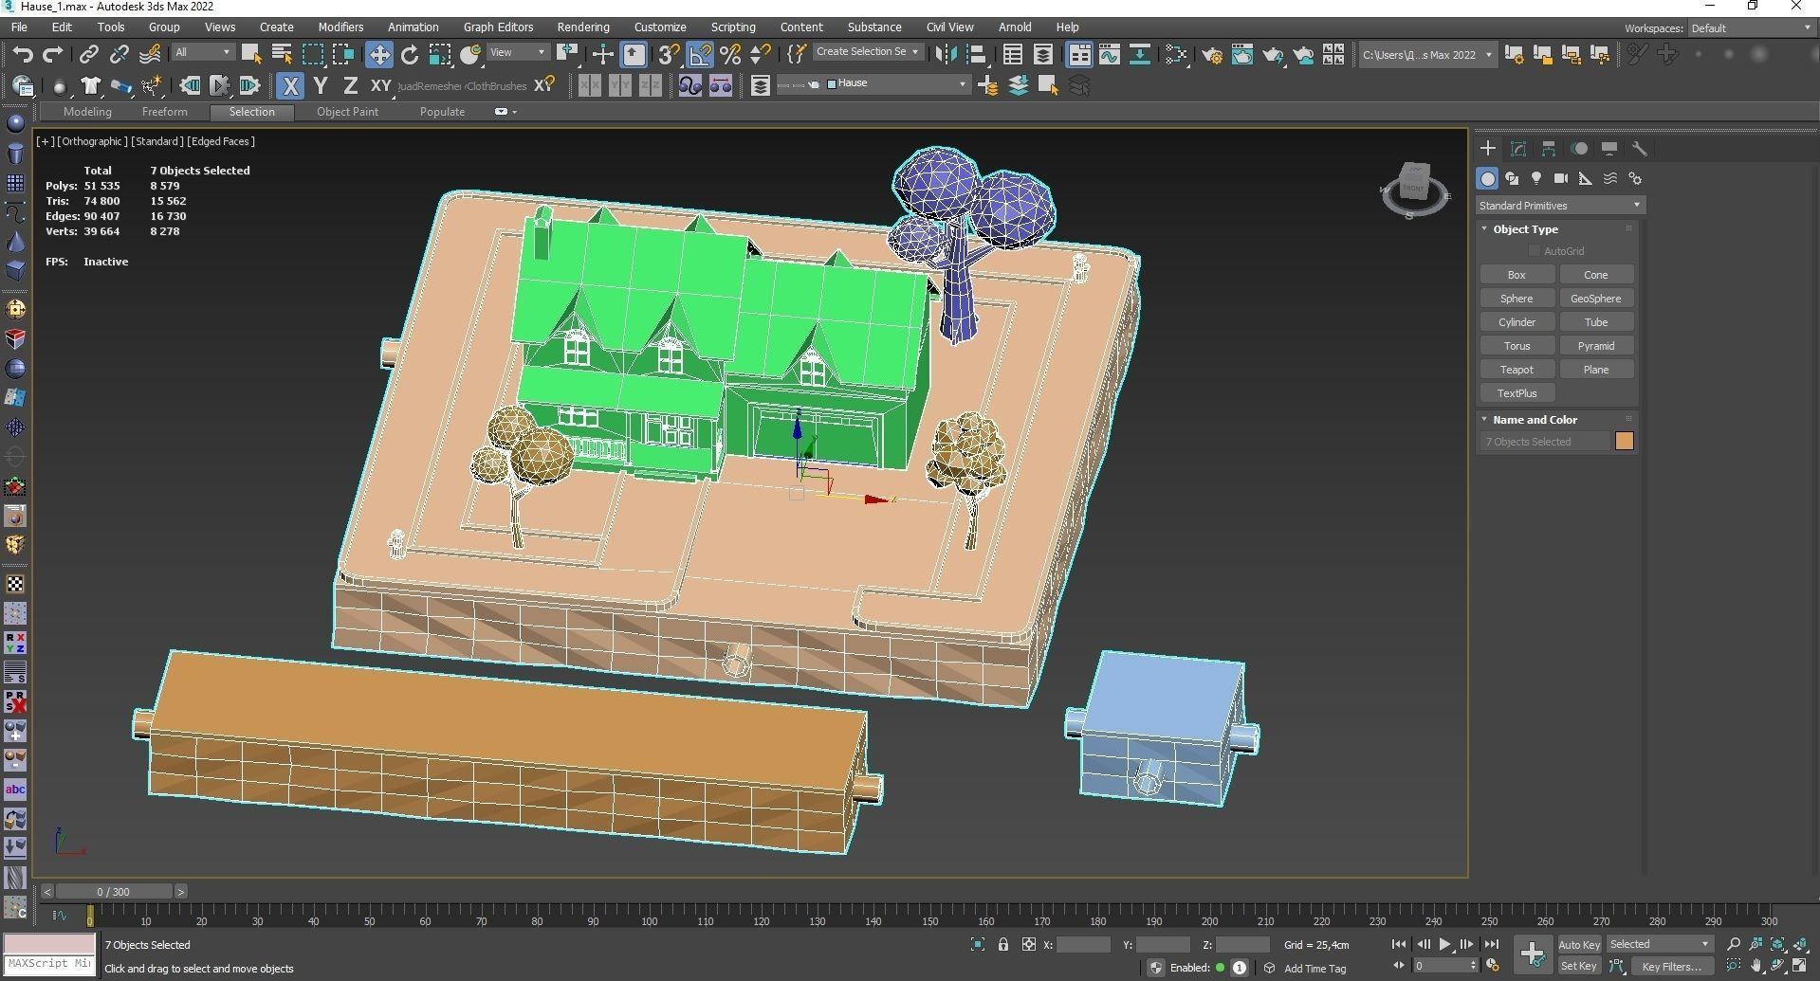Image resolution: width=1820 pixels, height=981 pixels.
Task: Create a Teapot primitive
Action: tap(1517, 370)
